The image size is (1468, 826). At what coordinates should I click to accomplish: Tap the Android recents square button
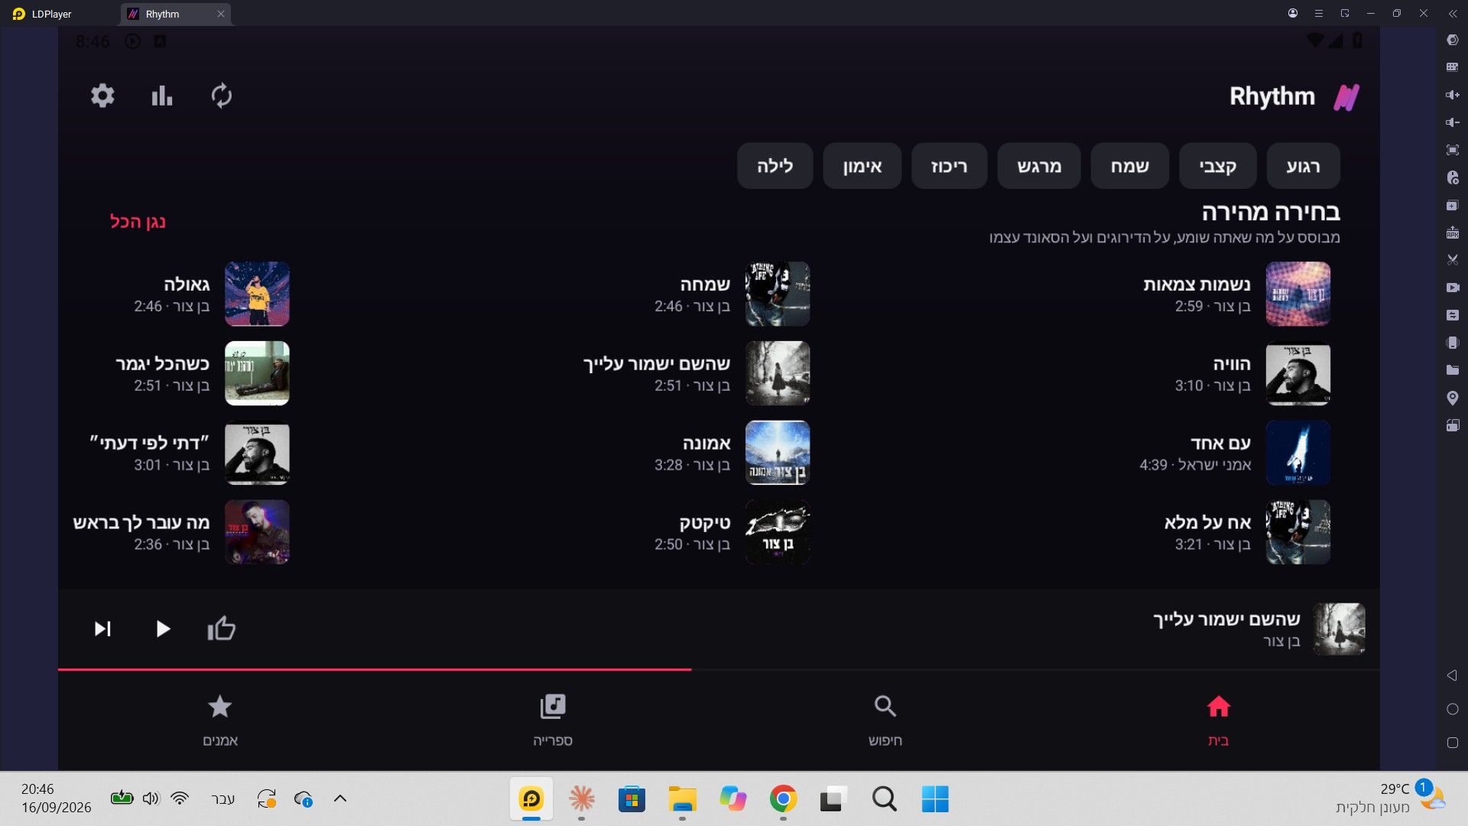click(1453, 743)
